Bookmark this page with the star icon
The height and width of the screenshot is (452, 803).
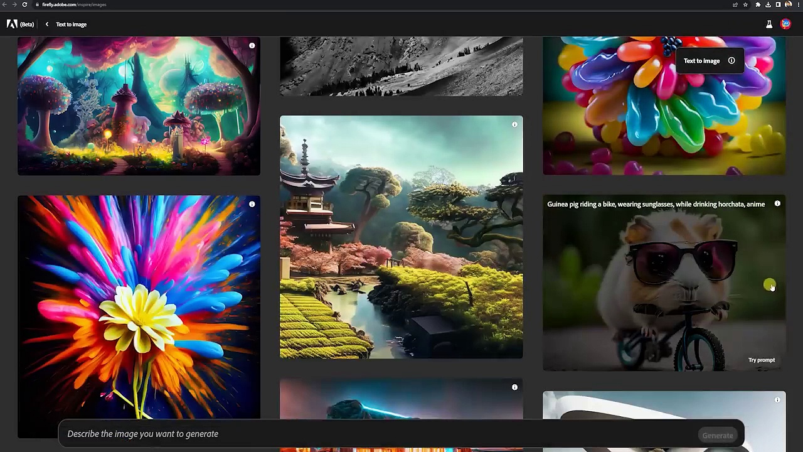pos(745,4)
